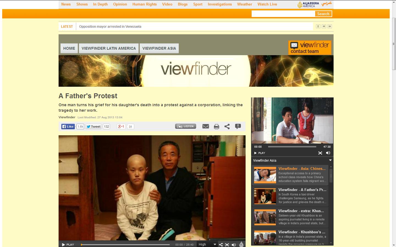
Task: Enter fullscreen on the main video player
Action: [x=227, y=245]
